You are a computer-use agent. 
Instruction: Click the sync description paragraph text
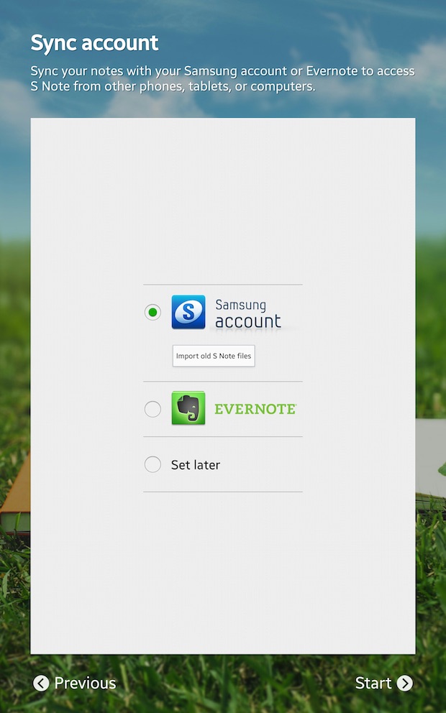pyautogui.click(x=222, y=78)
